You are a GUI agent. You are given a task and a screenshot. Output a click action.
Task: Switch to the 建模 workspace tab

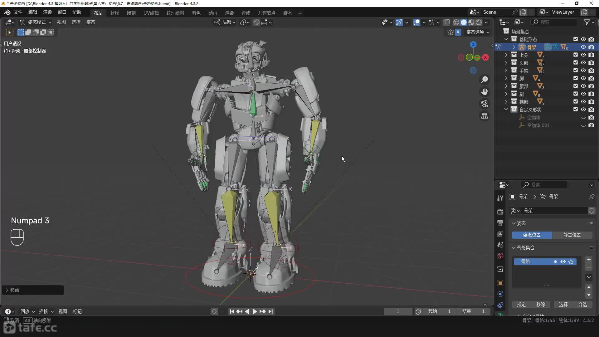pos(115,13)
